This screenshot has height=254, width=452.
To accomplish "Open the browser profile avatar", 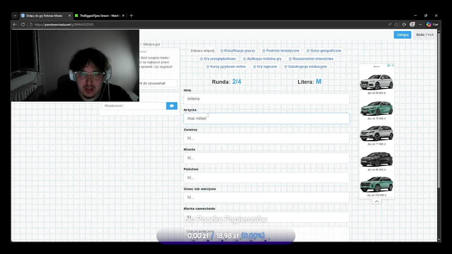I will (x=412, y=24).
